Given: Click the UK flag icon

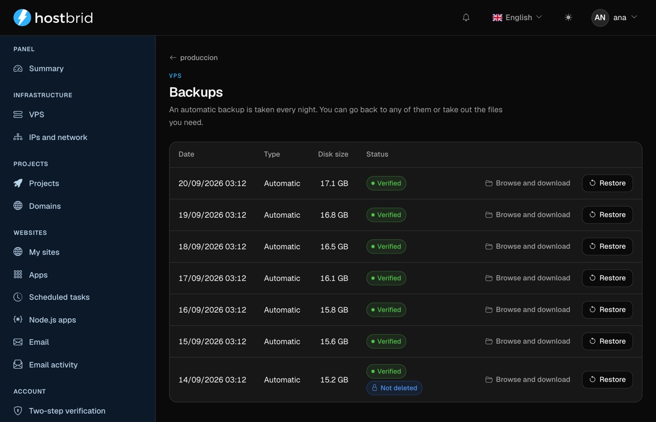Looking at the screenshot, I should point(497,18).
